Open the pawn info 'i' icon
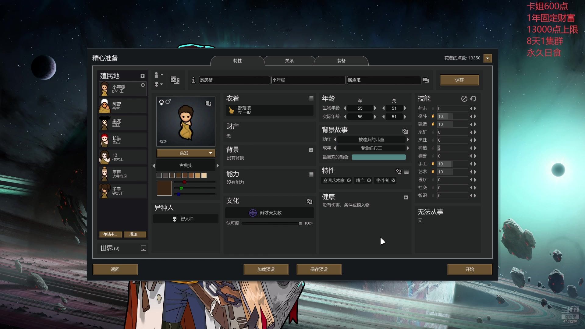The height and width of the screenshot is (329, 585). coord(193,80)
